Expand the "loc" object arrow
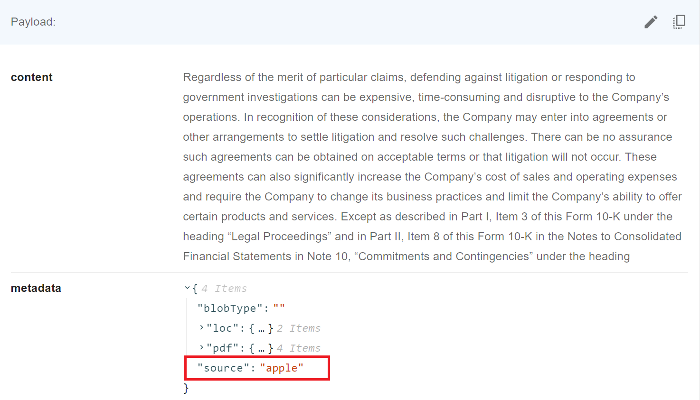700x400 pixels. (202, 327)
